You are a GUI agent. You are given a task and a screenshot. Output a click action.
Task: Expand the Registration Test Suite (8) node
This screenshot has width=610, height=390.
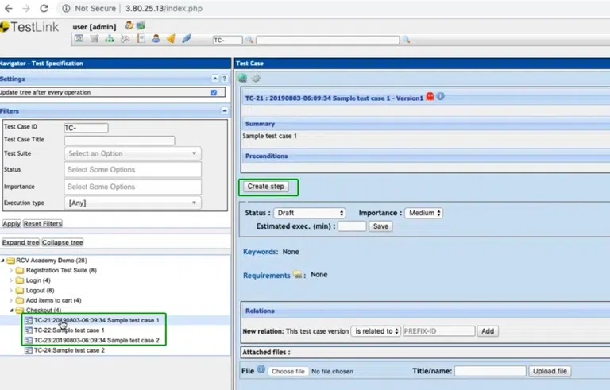11,270
